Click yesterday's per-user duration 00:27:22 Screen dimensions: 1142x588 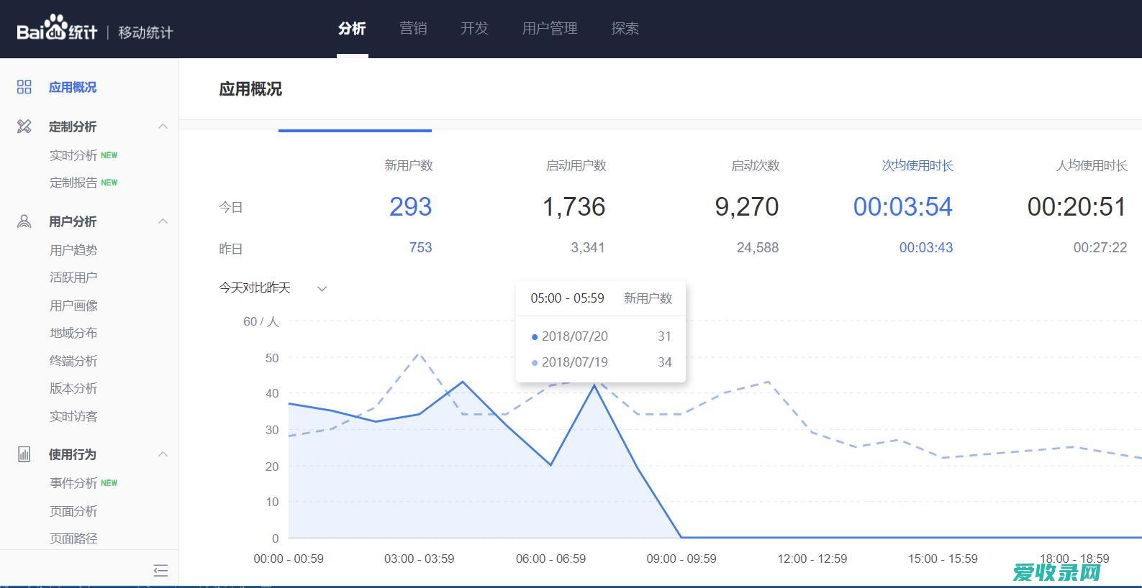pyautogui.click(x=1100, y=248)
